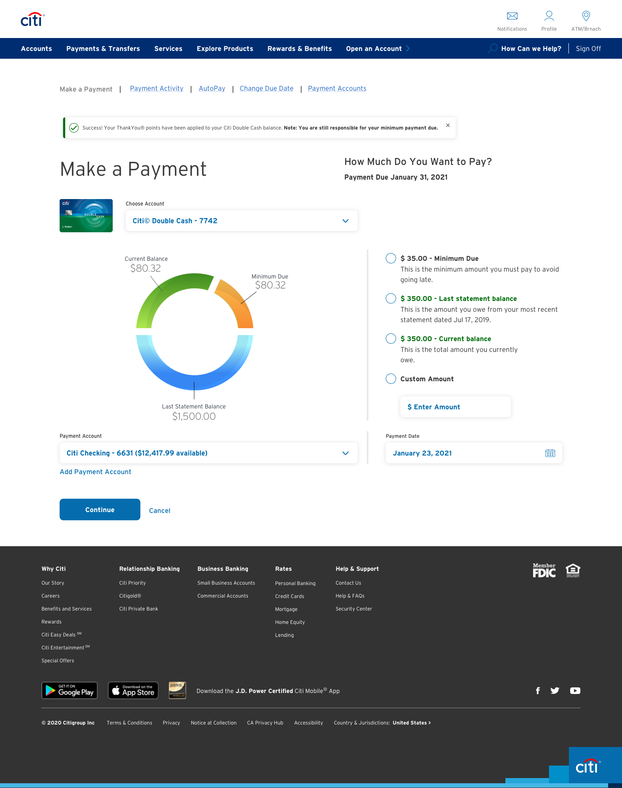This screenshot has width=622, height=788.
Task: Select the Current balance payment option
Action: pos(391,339)
